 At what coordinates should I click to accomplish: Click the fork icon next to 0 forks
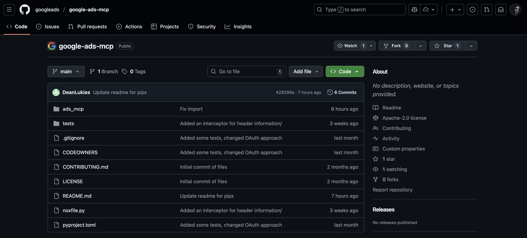click(x=375, y=179)
